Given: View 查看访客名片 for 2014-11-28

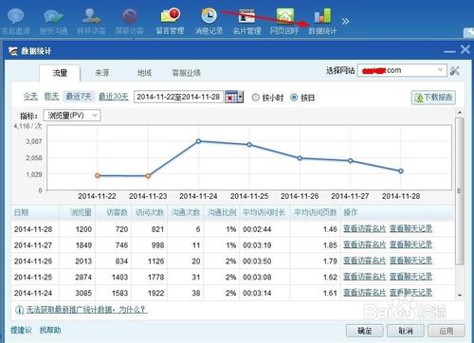Looking at the screenshot, I should (x=365, y=228).
